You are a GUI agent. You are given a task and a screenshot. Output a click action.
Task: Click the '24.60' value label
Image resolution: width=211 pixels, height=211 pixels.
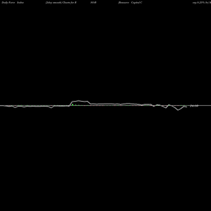pyautogui.click(x=194, y=106)
